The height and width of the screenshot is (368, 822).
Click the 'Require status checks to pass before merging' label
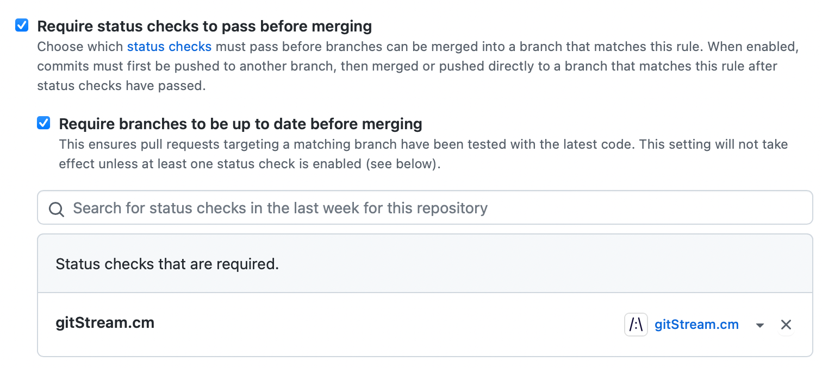pyautogui.click(x=204, y=26)
